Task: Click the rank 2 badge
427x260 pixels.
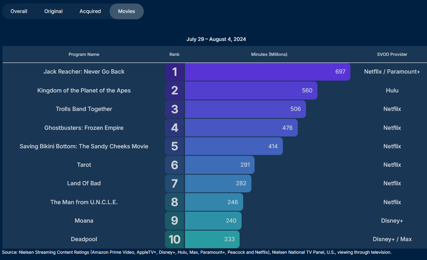Action: tap(175, 90)
